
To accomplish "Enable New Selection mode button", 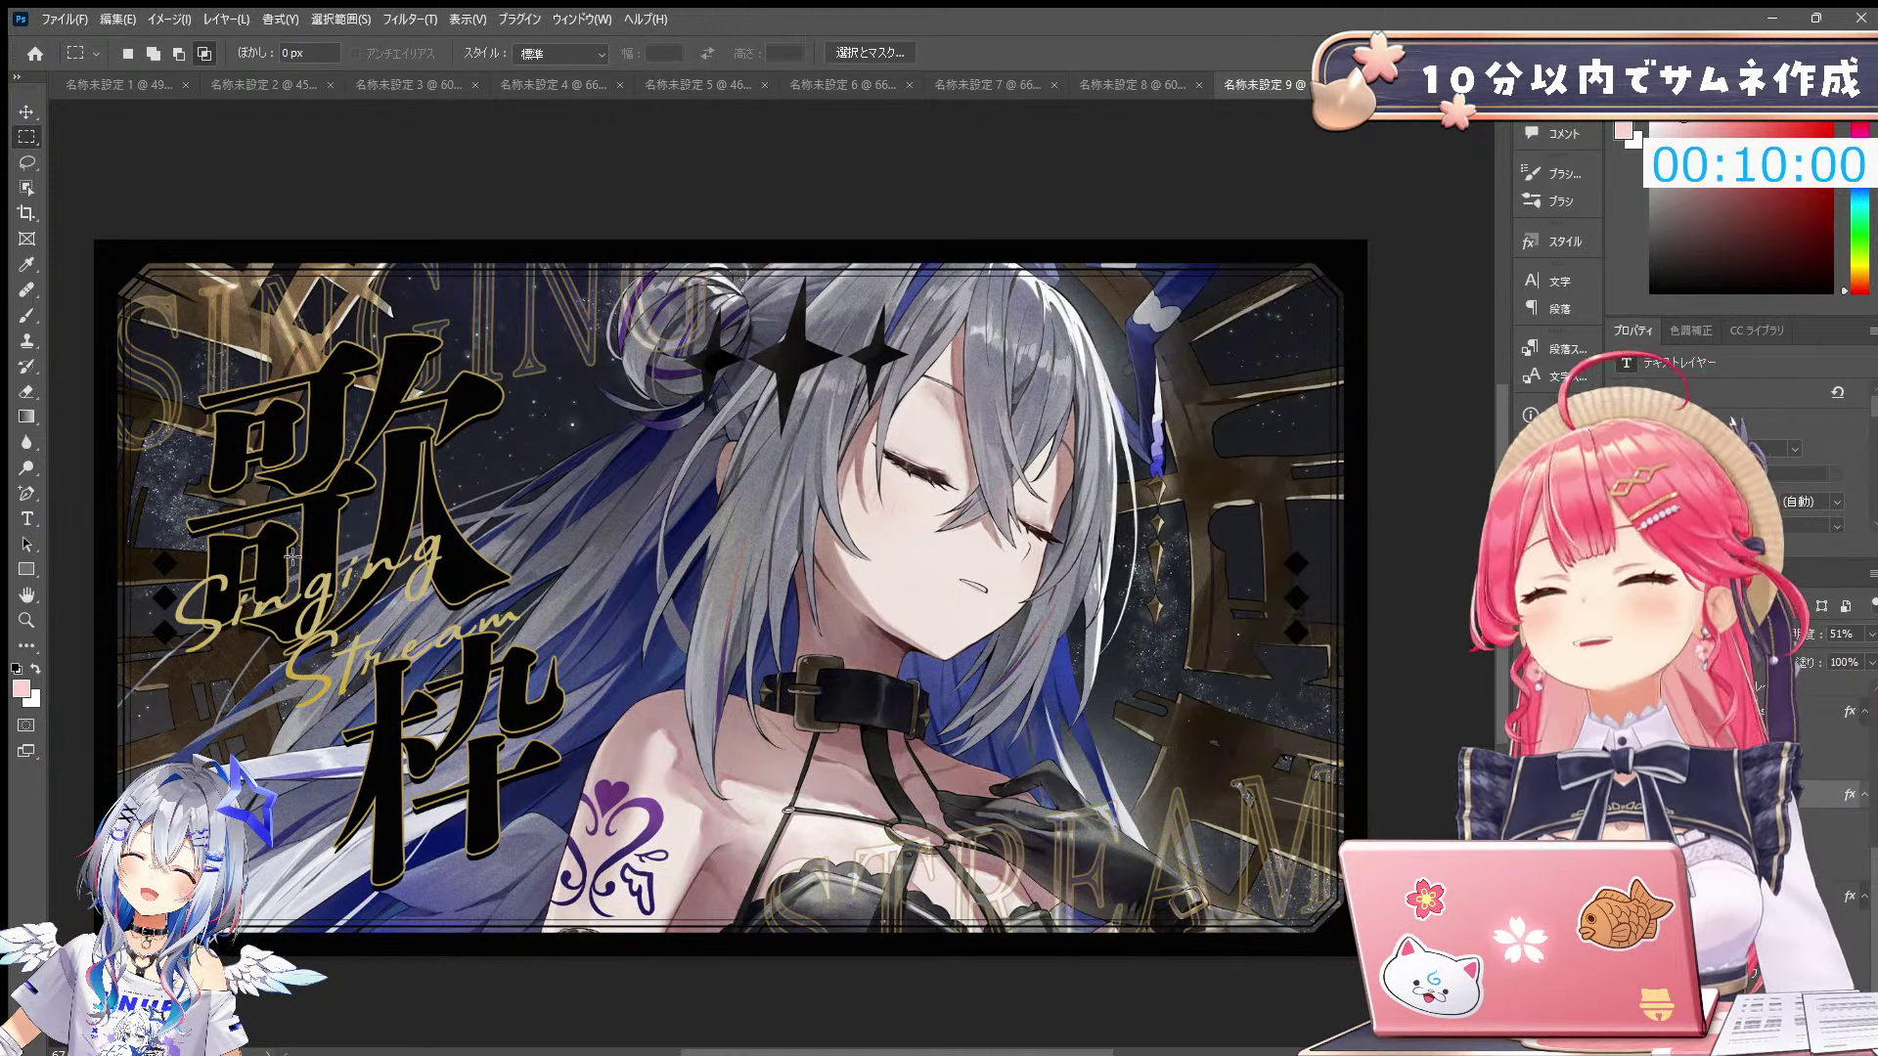I will 127,54.
